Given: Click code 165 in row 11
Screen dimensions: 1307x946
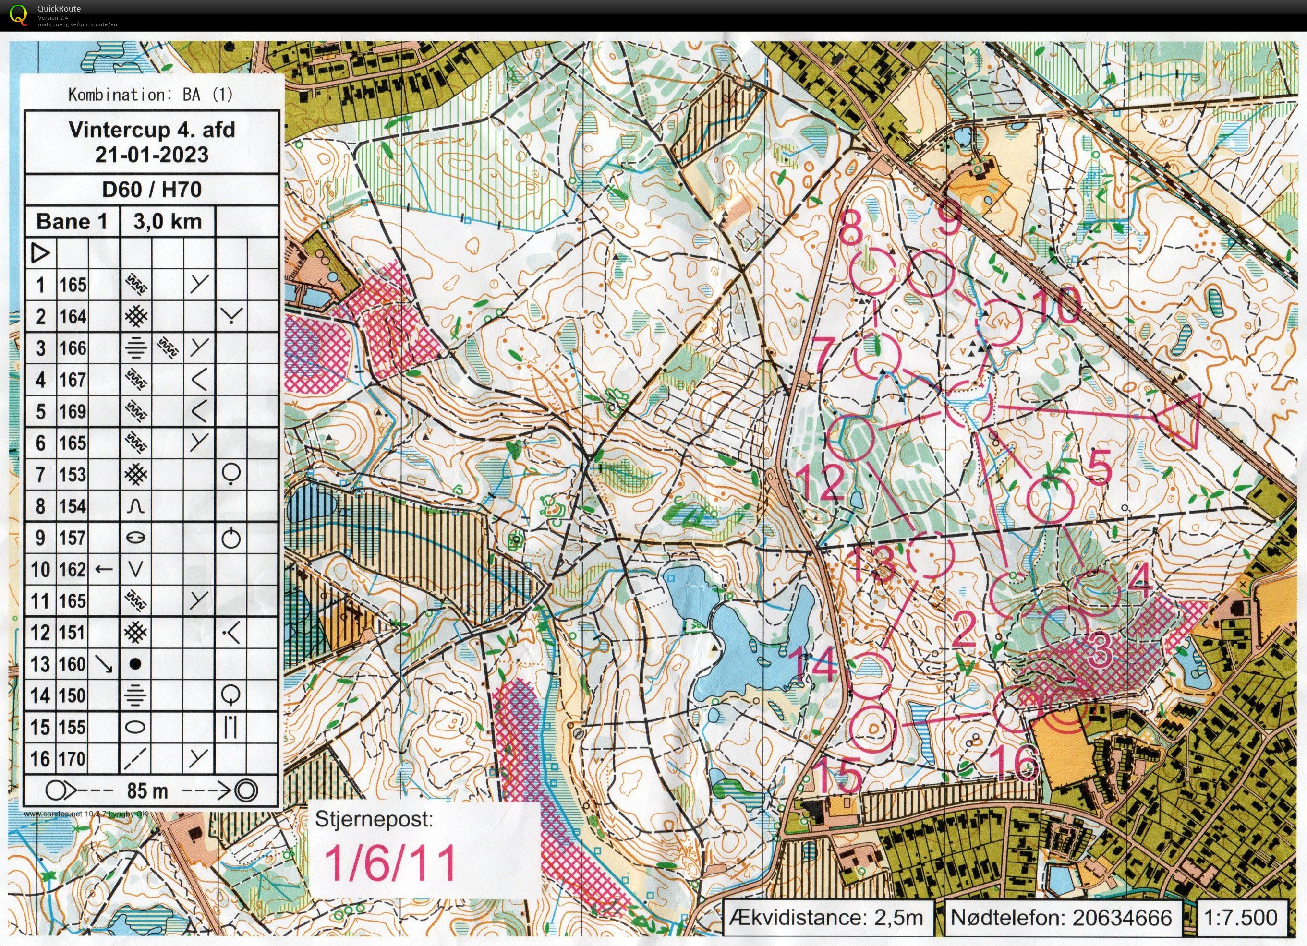Looking at the screenshot, I should 73,601.
